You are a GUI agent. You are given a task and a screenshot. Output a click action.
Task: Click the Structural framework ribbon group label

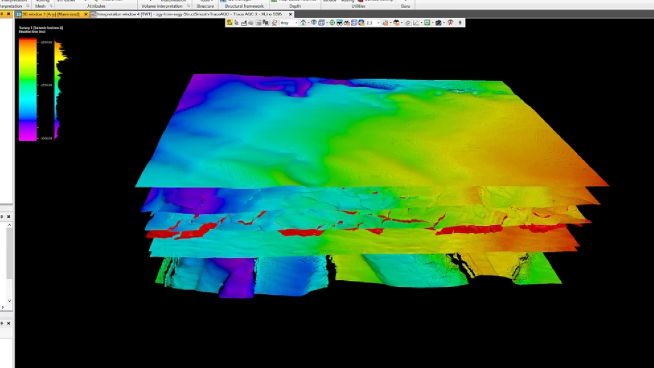coord(244,7)
